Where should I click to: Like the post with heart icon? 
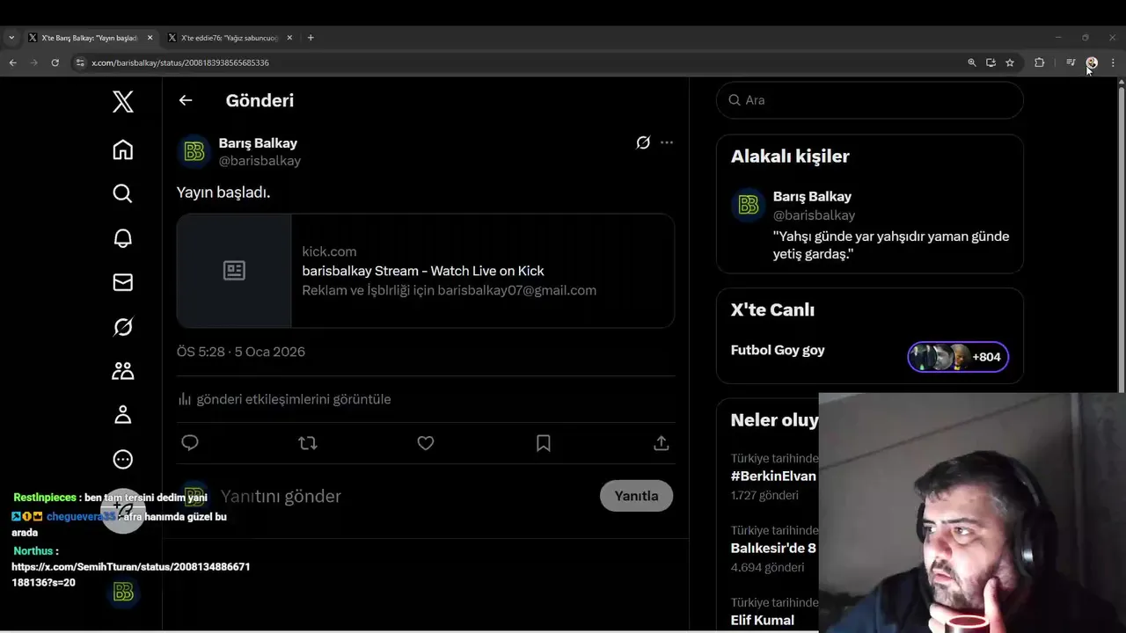click(426, 443)
